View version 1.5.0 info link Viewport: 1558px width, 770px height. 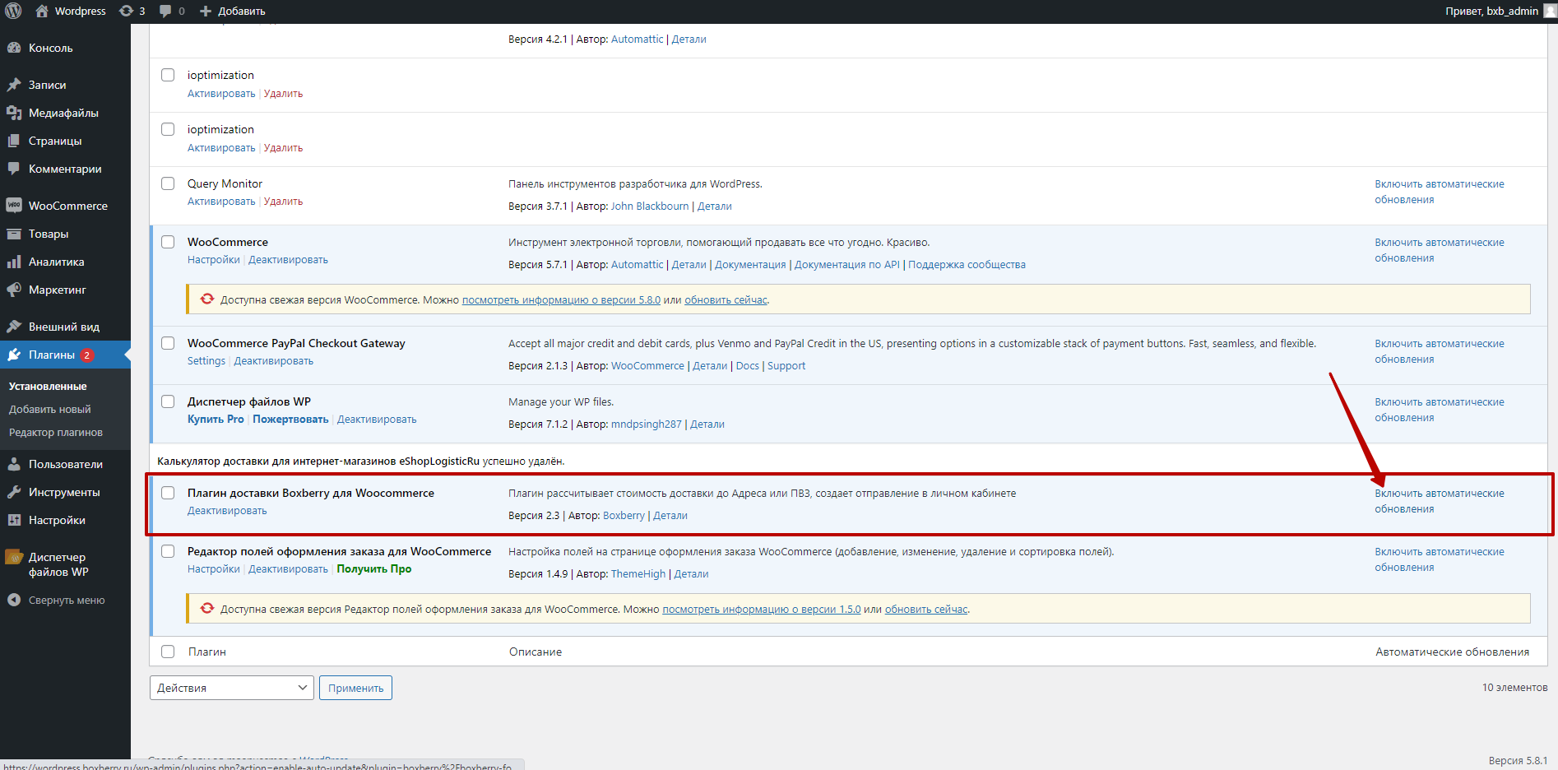click(x=762, y=610)
